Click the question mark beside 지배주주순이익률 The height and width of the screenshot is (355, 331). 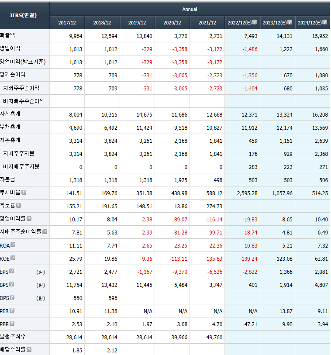click(x=45, y=232)
